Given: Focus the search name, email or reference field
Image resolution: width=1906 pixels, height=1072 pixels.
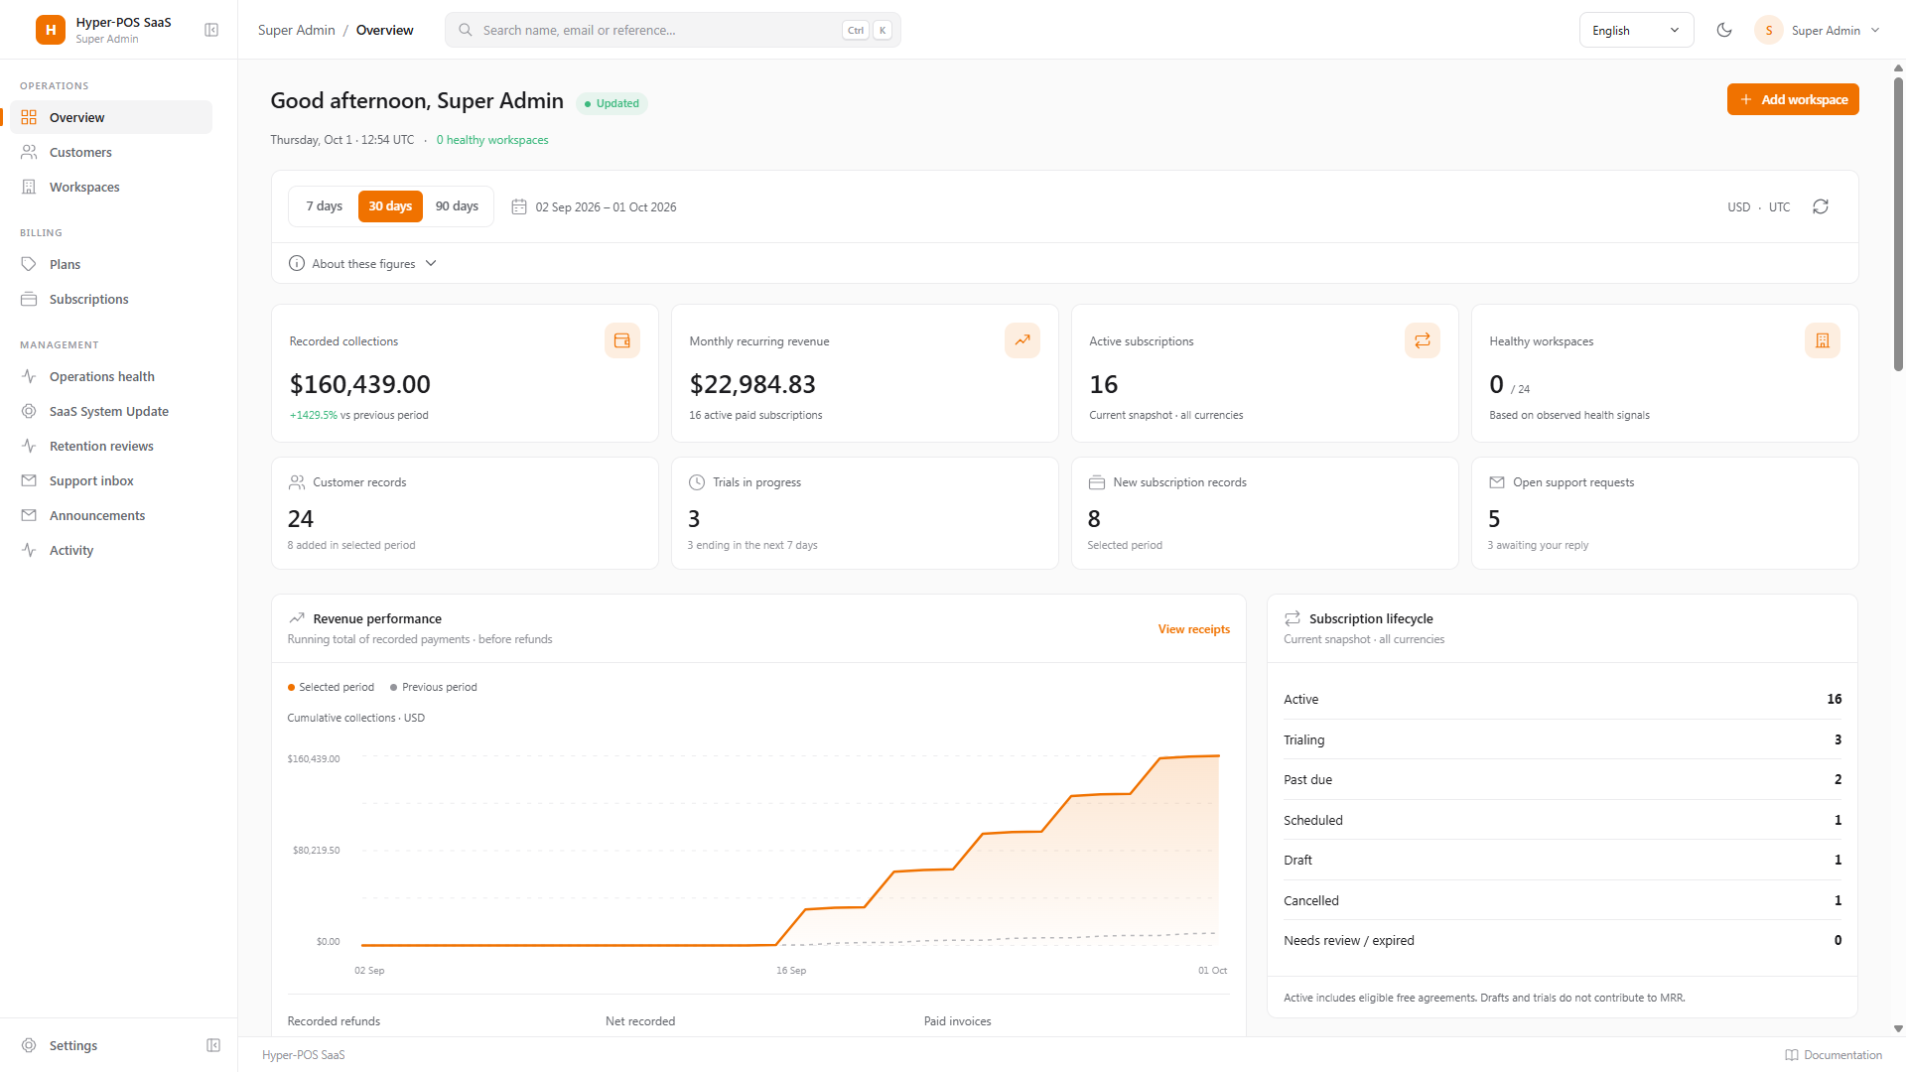Looking at the screenshot, I should click(673, 30).
